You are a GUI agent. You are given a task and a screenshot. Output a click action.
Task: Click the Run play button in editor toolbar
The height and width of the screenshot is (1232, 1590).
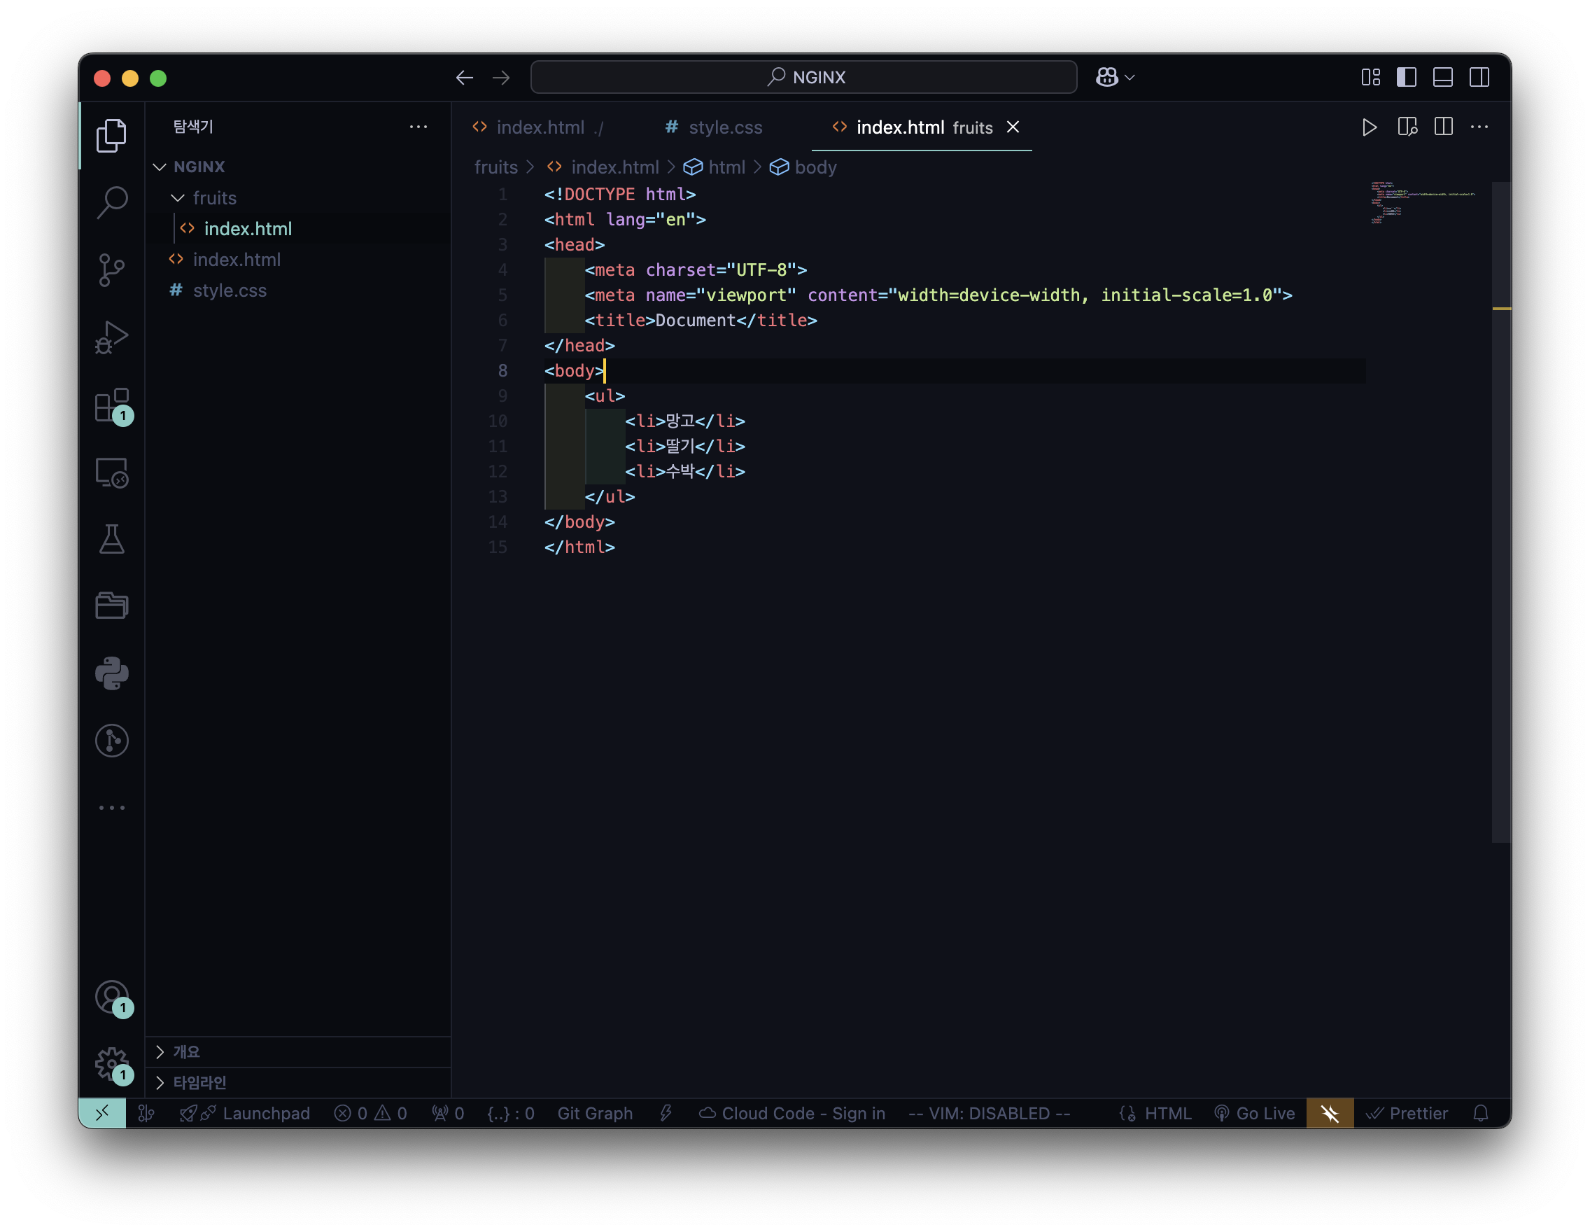click(x=1369, y=127)
